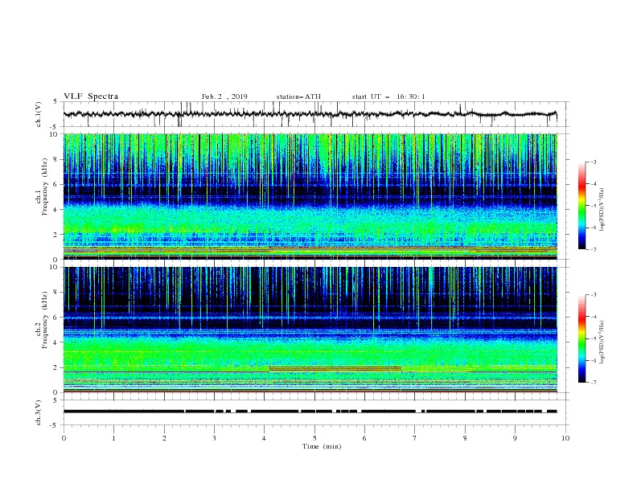This screenshot has width=637, height=492.
Task: Click the '0' tick on the time axis
Action: point(64,438)
